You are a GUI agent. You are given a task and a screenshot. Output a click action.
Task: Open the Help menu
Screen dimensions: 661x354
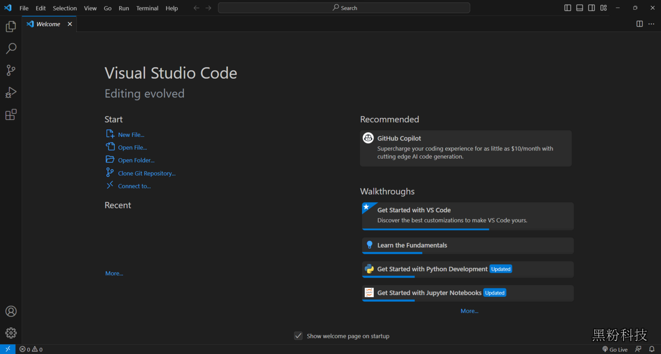(172, 8)
